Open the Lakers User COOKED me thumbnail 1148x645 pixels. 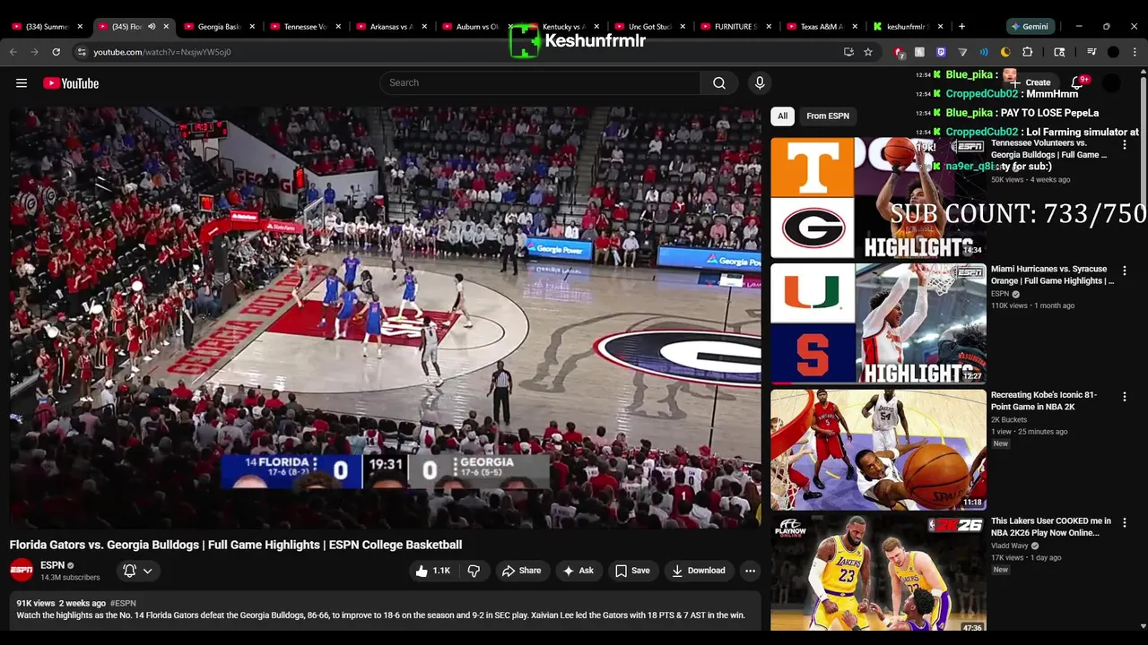878,574
